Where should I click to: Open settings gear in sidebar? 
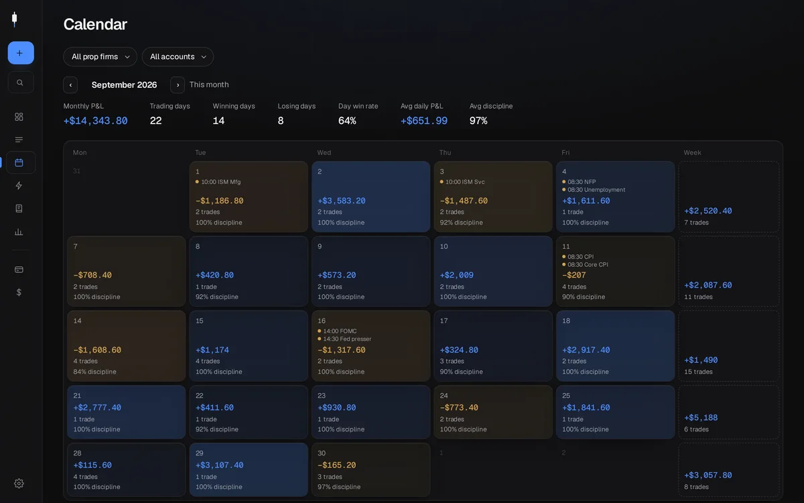pos(19,484)
